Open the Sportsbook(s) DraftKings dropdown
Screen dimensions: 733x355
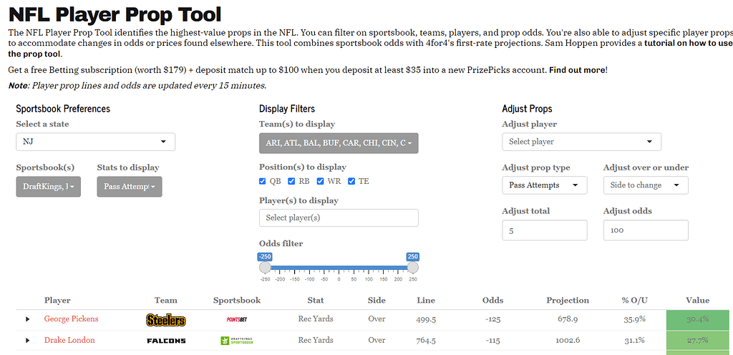click(x=48, y=186)
